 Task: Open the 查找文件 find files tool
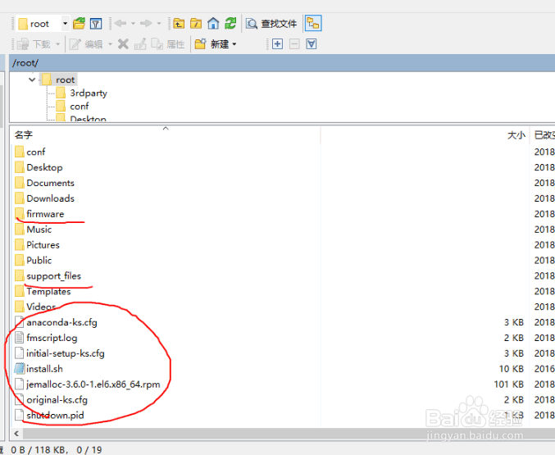click(x=271, y=24)
